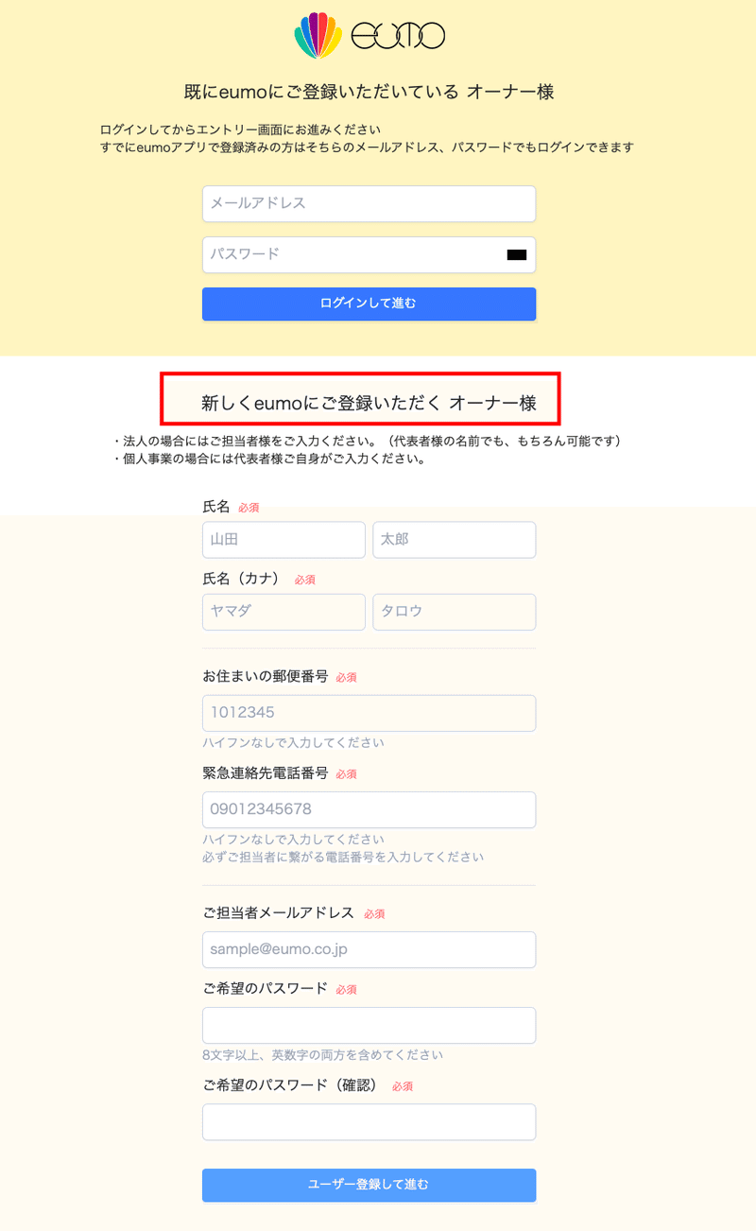Click heading 新しくeumoにご登録いただく オーナー様
Screen dimensions: 756x1231
(369, 404)
